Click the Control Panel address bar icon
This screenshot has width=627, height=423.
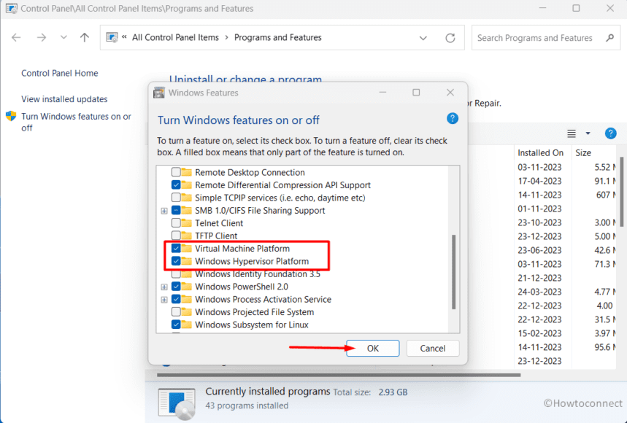tap(112, 37)
